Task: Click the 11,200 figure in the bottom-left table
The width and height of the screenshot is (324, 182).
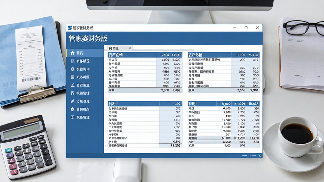Action: point(175,145)
